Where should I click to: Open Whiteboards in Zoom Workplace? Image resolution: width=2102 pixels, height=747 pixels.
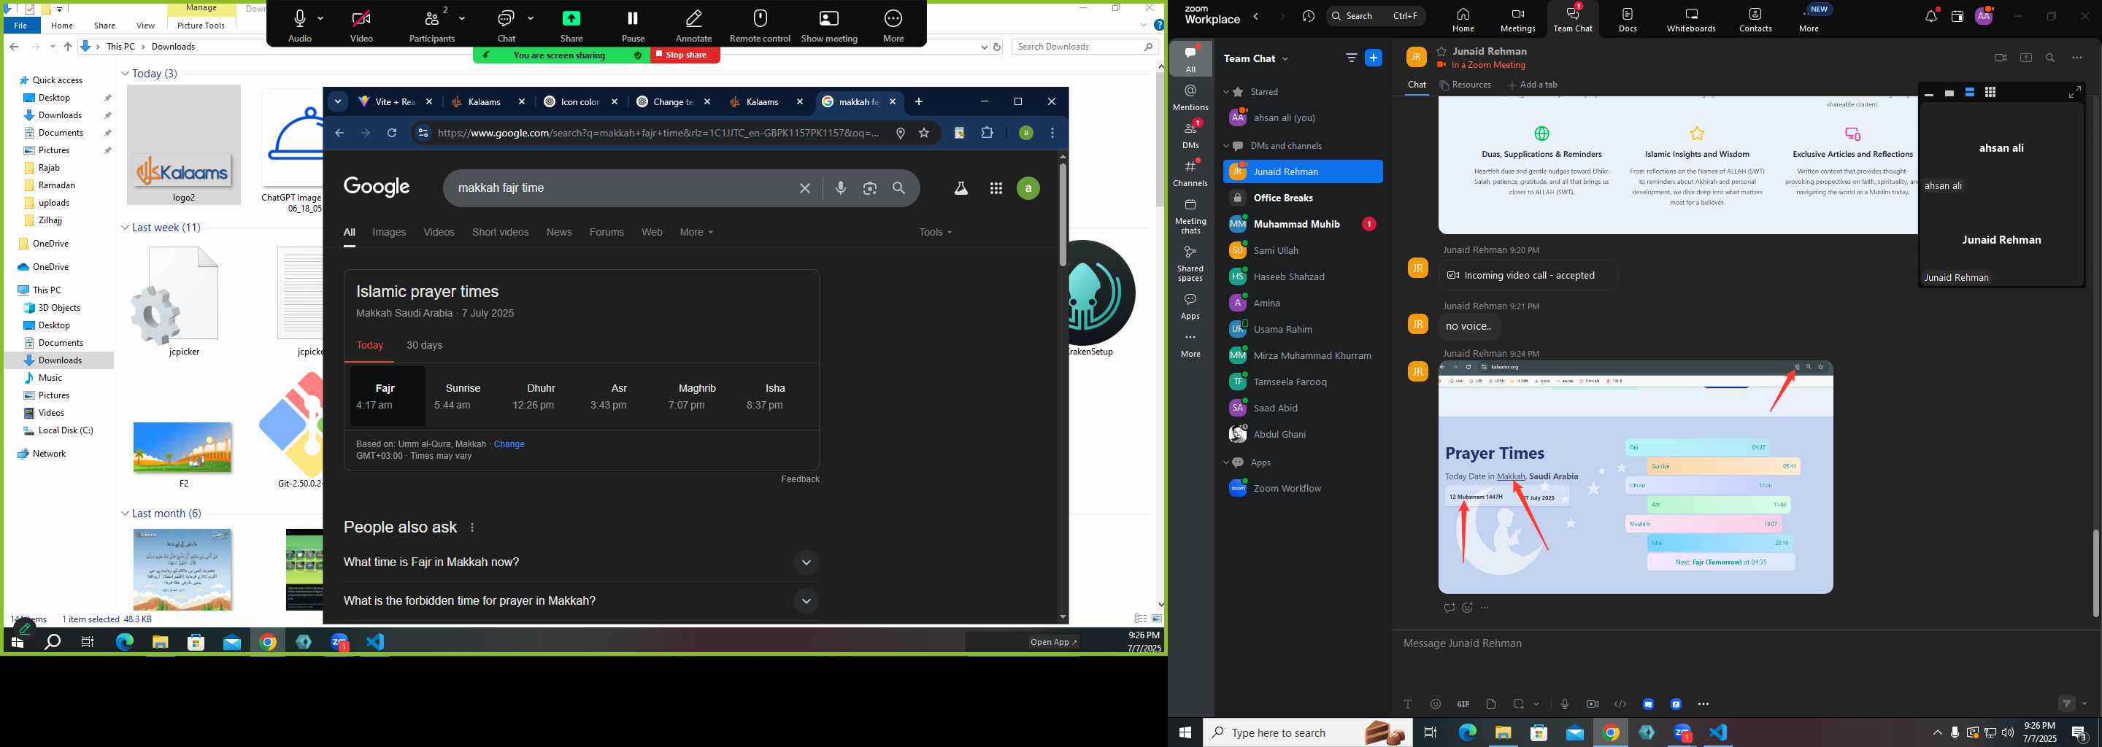click(x=1691, y=19)
